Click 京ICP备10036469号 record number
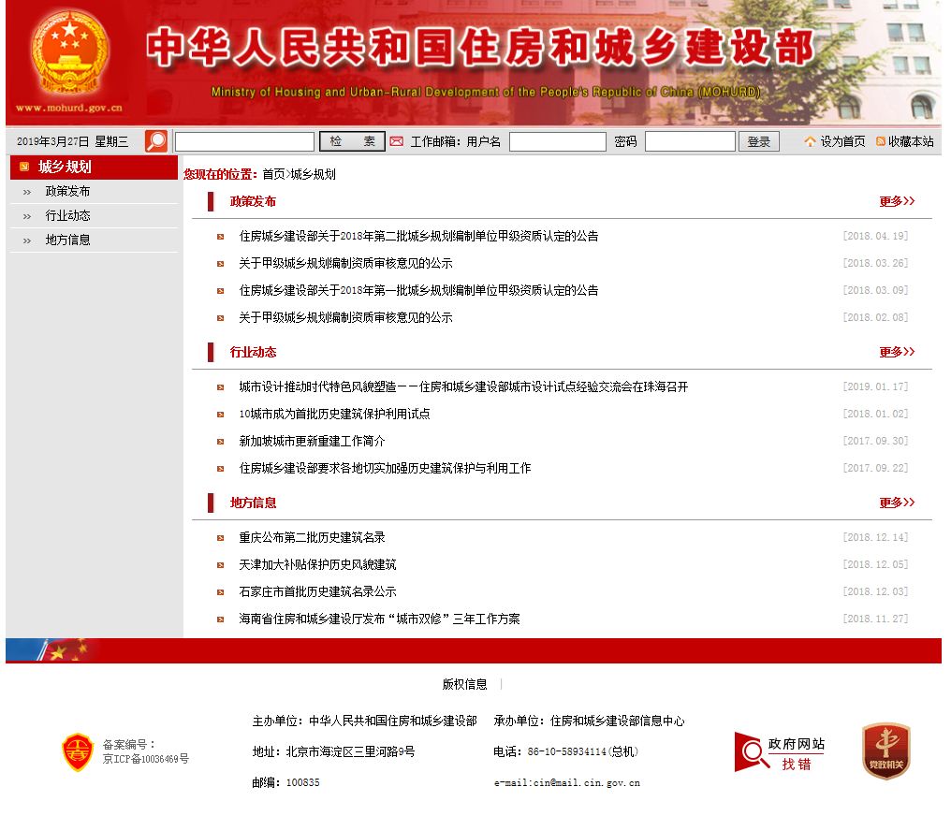Image resolution: width=951 pixels, height=816 pixels. (146, 759)
